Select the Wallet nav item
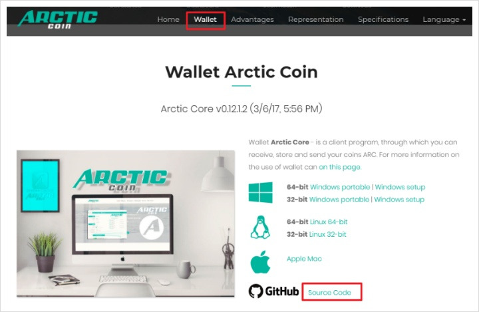Screen dimensions: 479x312 coord(206,19)
